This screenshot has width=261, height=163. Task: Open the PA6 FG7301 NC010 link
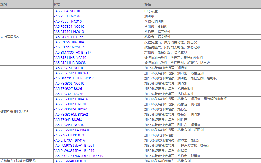point(69,27)
